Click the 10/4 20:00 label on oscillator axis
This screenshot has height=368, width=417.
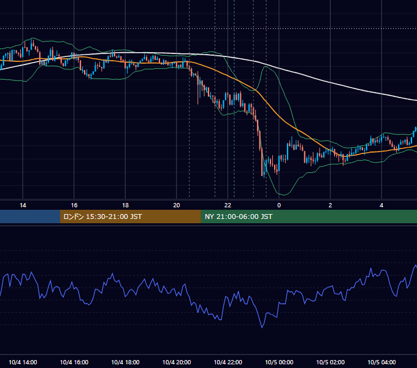click(x=177, y=362)
